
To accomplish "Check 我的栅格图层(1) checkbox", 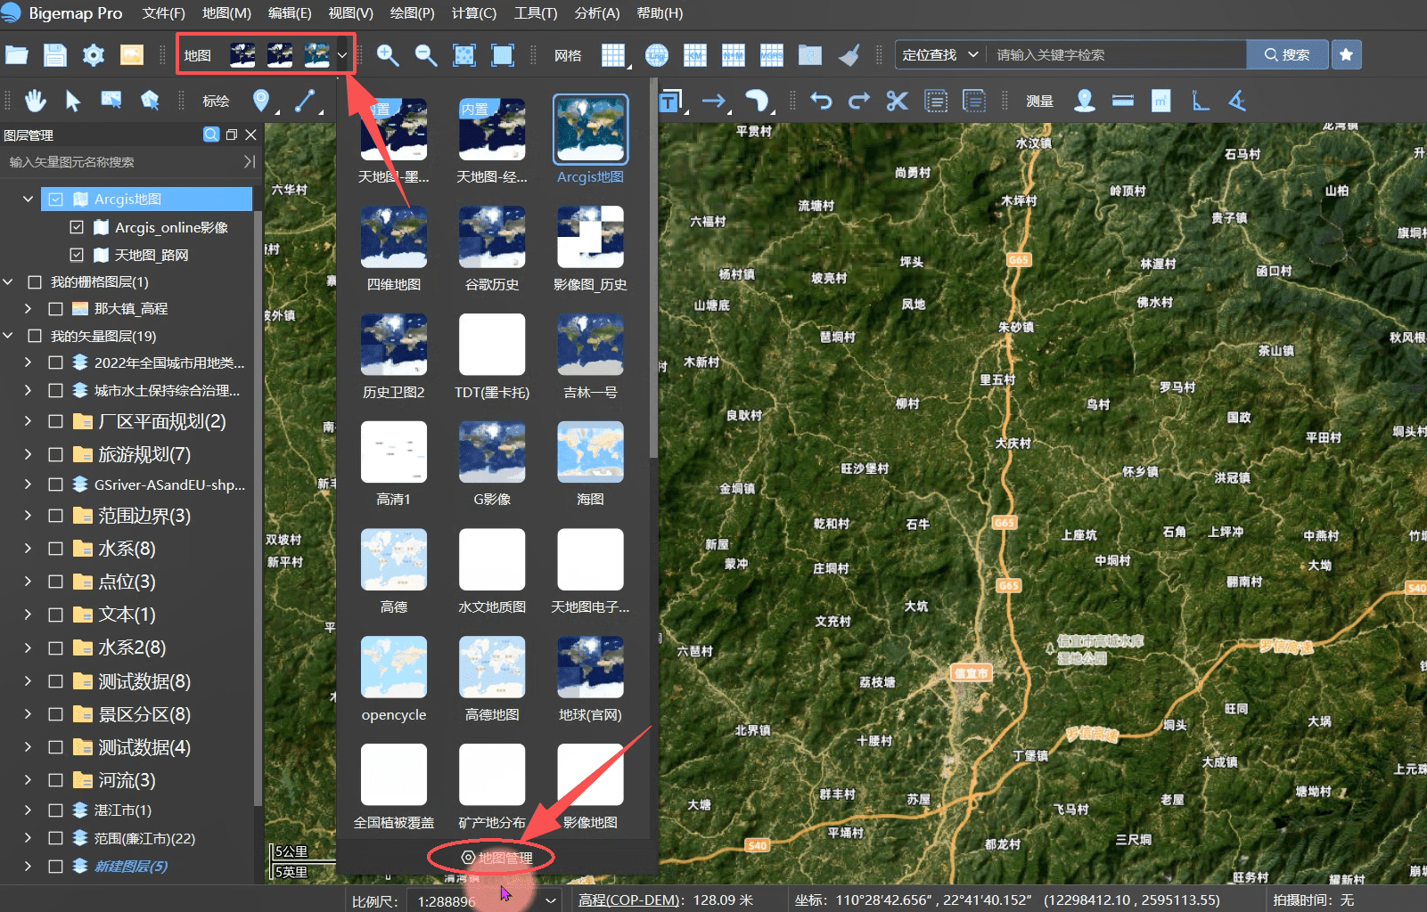I will (35, 282).
